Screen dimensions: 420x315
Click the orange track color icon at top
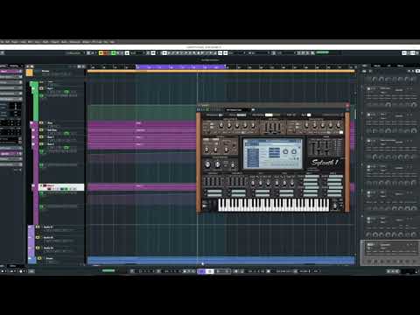click(x=30, y=73)
